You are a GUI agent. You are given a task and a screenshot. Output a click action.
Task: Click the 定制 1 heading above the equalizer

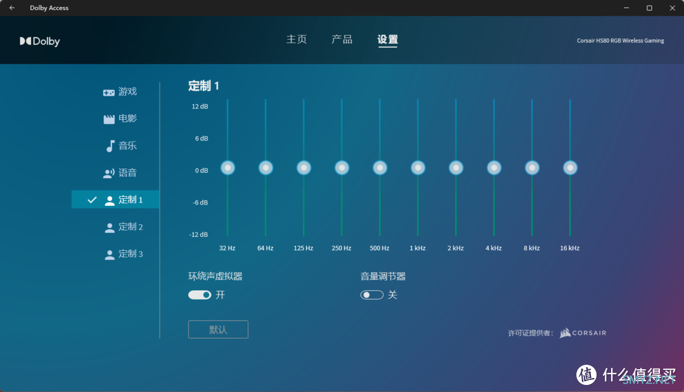[204, 86]
